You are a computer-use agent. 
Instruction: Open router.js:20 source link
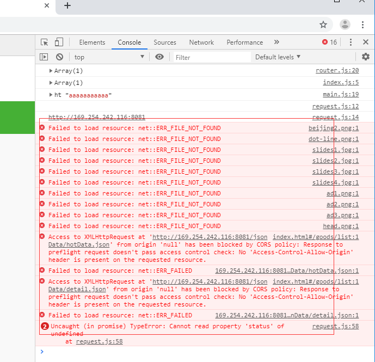[337, 71]
